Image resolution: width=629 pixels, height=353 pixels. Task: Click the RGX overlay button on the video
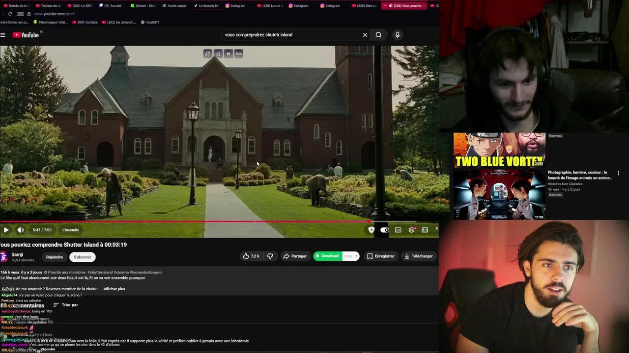point(238,53)
